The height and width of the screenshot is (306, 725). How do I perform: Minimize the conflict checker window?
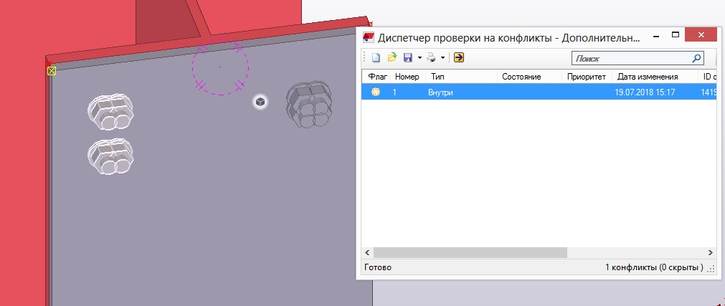tap(655, 35)
